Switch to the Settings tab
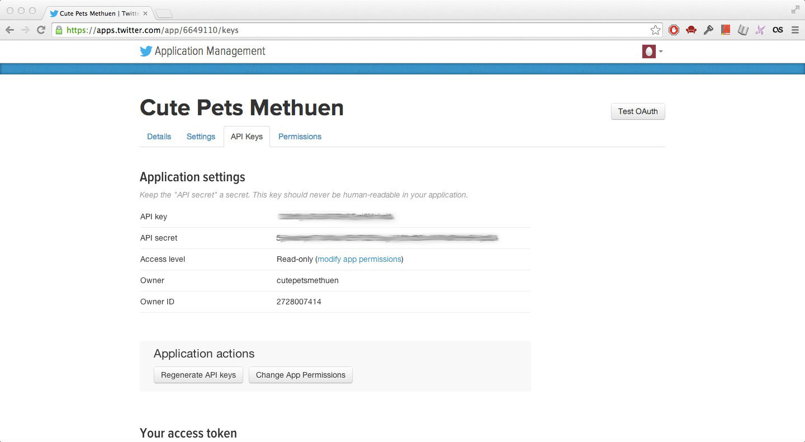 [201, 137]
